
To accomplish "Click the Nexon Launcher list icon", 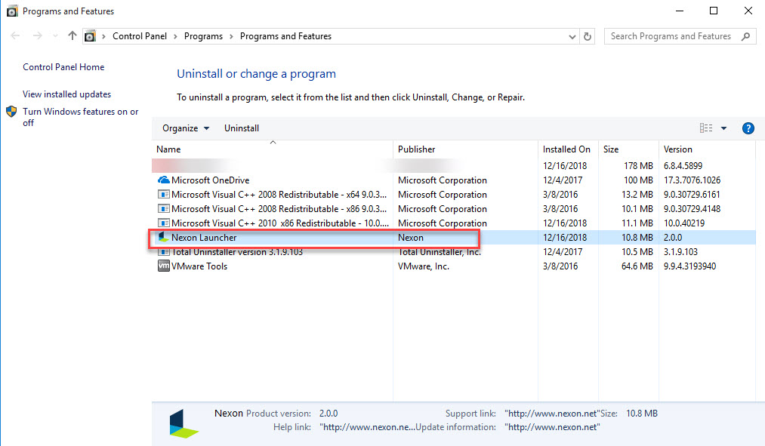I will (163, 238).
